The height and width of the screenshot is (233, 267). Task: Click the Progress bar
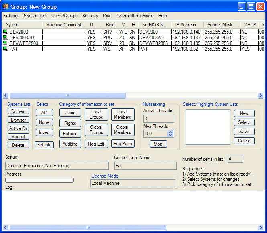[39, 180]
